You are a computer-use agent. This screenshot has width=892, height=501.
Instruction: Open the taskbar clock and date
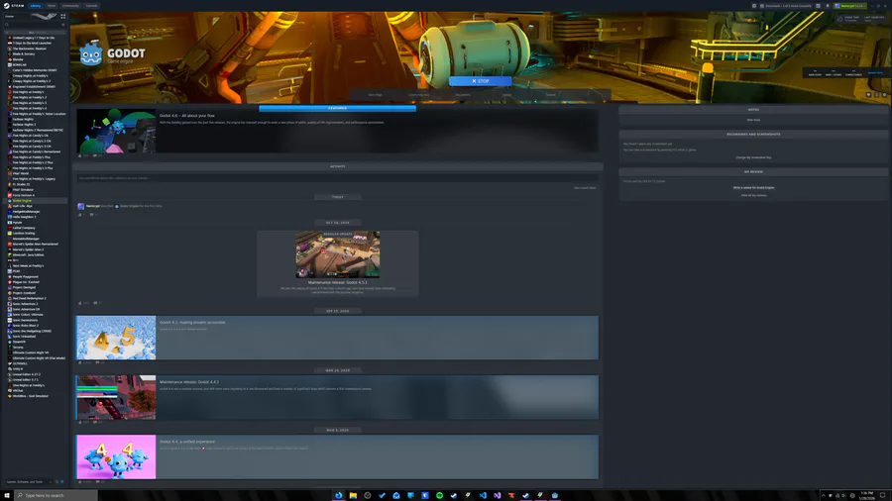coord(867,495)
